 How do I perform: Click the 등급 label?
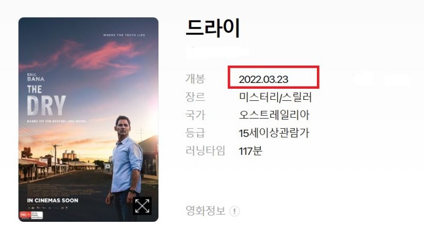(x=195, y=133)
